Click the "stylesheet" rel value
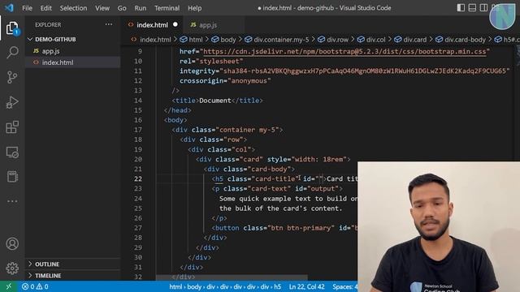Screen dimensions: 520x292 pos(219,62)
